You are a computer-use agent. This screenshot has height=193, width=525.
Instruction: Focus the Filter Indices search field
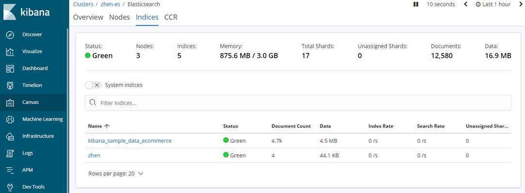coord(298,103)
